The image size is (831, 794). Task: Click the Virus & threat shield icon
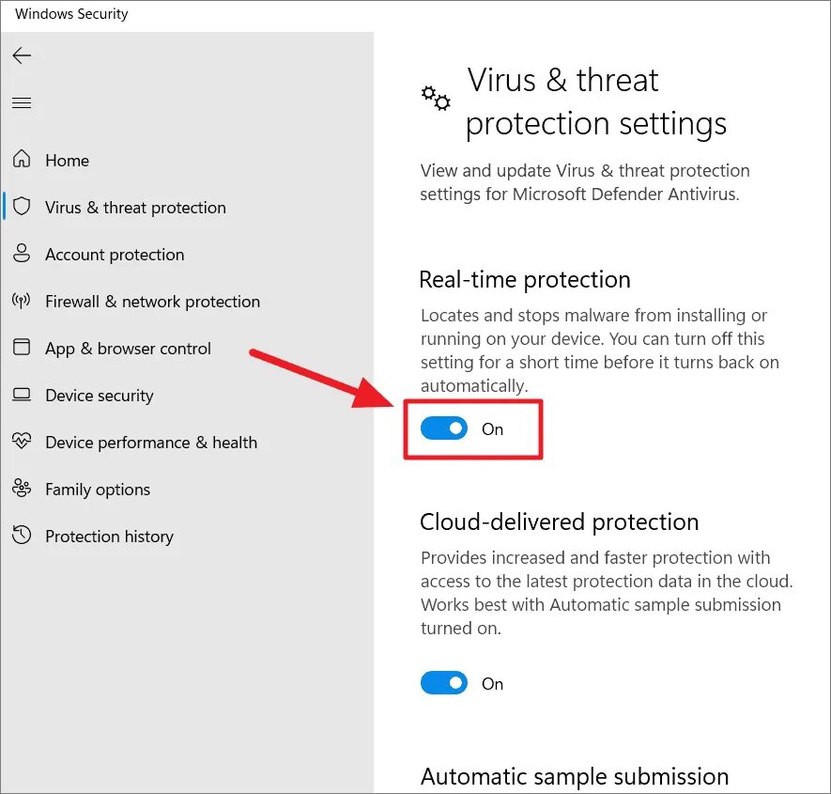(x=22, y=207)
